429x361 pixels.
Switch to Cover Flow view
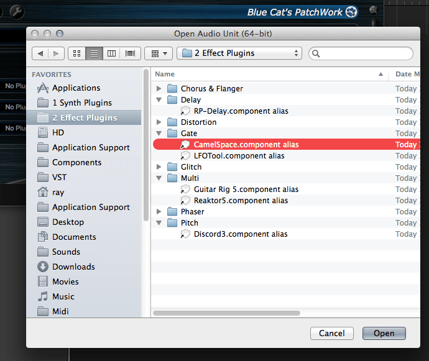(130, 53)
